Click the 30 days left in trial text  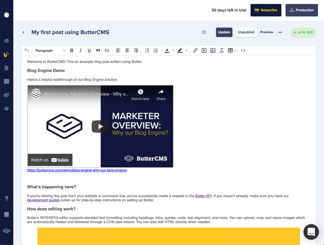[x=229, y=10]
